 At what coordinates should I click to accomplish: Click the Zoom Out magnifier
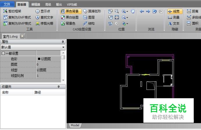pos(124,17)
